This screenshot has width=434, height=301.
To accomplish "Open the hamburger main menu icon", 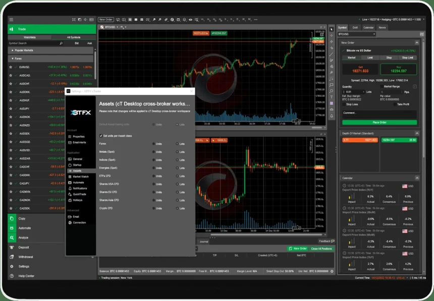I will click(x=11, y=20).
